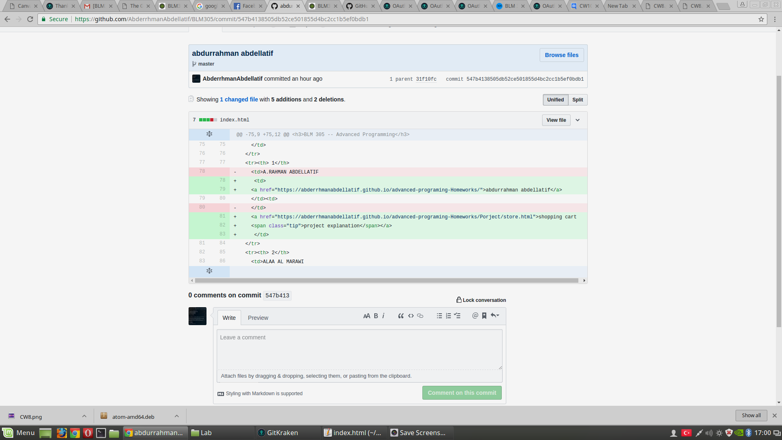Image resolution: width=782 pixels, height=440 pixels.
Task: Insert a numbered list
Action: click(x=448, y=316)
